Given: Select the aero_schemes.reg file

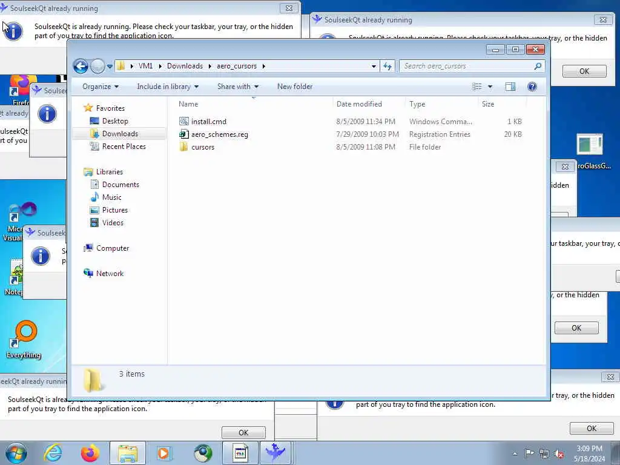Looking at the screenshot, I should click(x=219, y=134).
